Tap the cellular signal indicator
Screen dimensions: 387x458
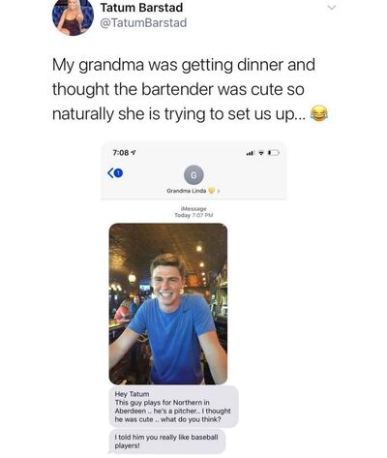click(x=250, y=153)
